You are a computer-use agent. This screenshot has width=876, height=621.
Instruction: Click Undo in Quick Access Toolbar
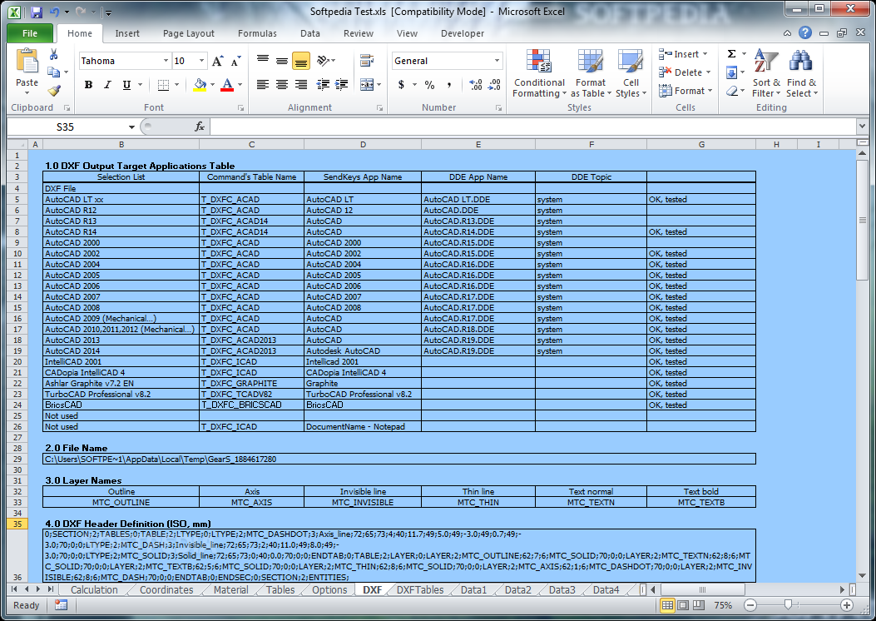pos(55,12)
